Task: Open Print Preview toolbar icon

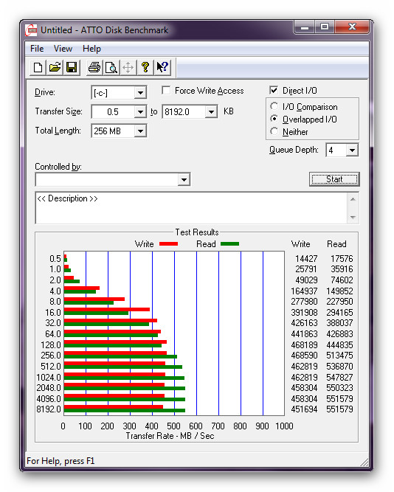Action: pyautogui.click(x=111, y=67)
